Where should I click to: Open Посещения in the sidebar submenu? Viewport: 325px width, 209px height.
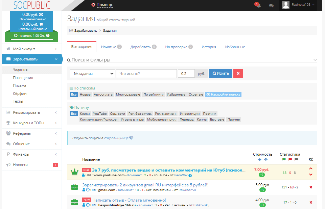click(23, 78)
